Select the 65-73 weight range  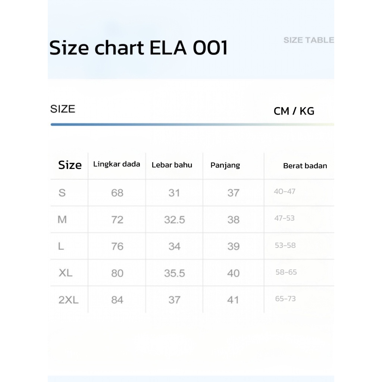[x=285, y=299]
